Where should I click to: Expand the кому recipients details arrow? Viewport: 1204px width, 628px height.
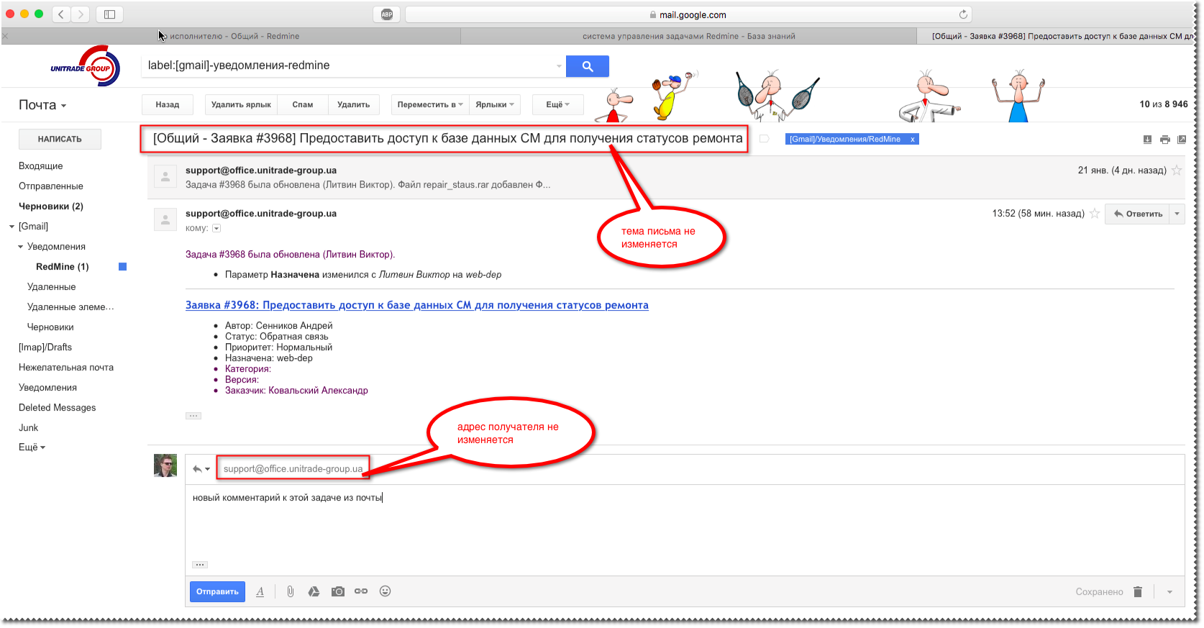click(x=216, y=228)
